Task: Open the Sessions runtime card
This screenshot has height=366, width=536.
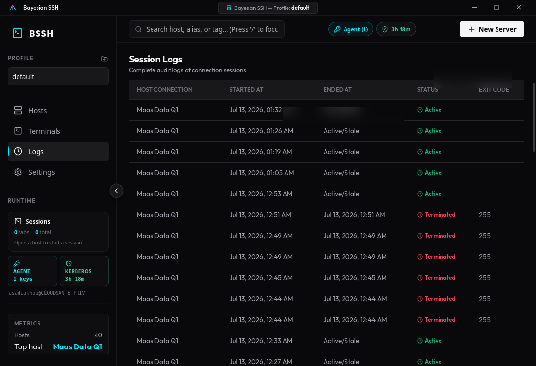Action: (x=58, y=232)
